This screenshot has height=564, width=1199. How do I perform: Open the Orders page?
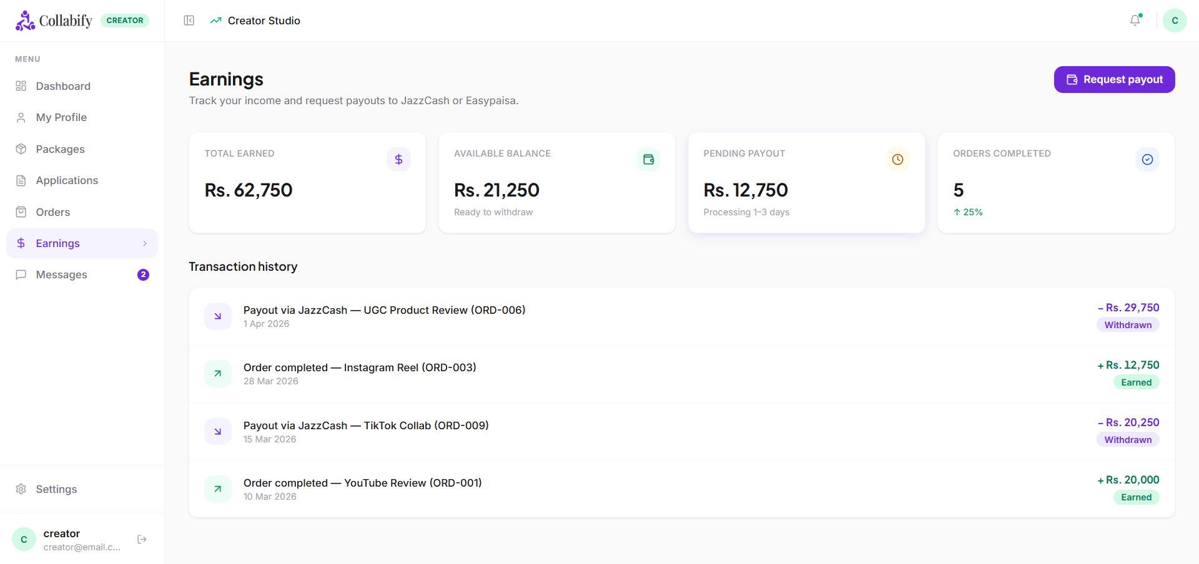[x=82, y=212]
